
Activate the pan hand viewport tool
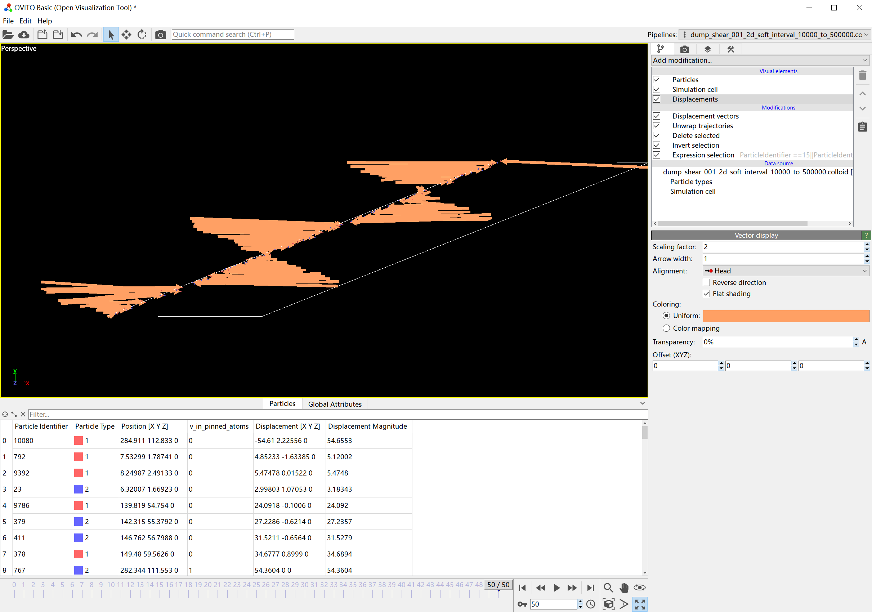click(623, 588)
